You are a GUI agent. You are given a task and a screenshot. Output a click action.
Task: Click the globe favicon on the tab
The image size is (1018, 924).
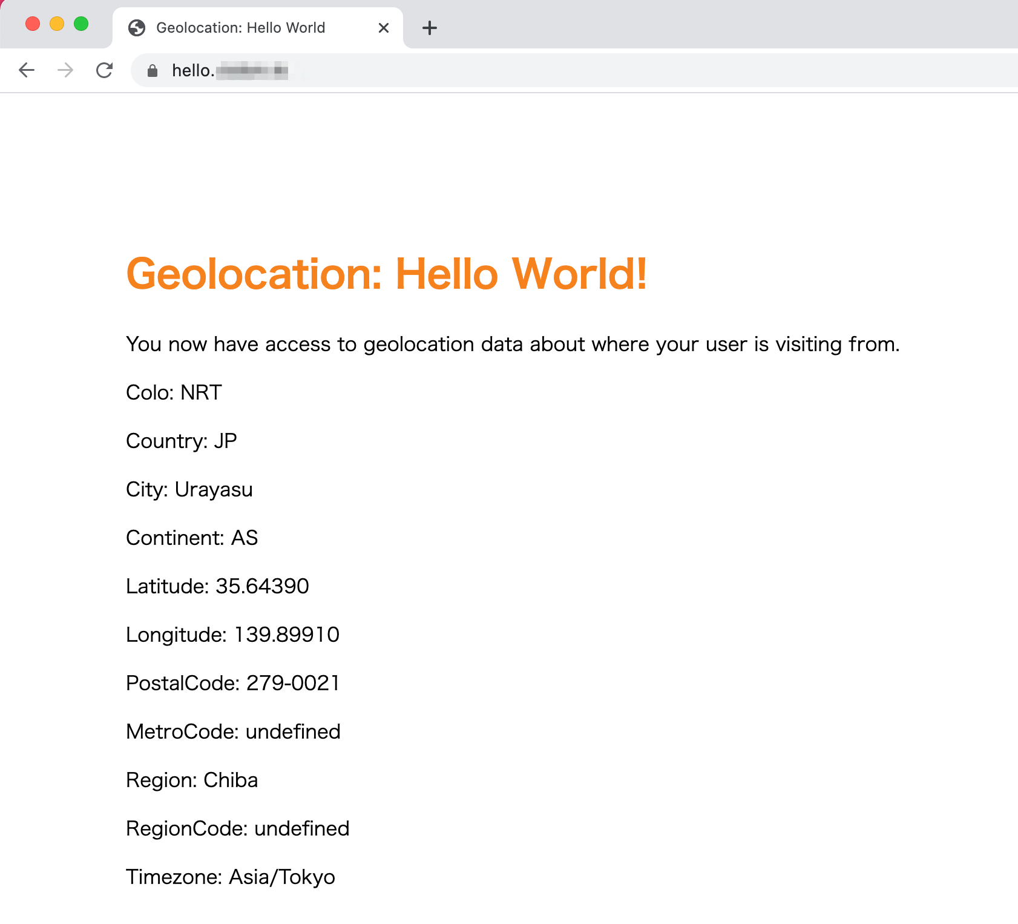137,28
